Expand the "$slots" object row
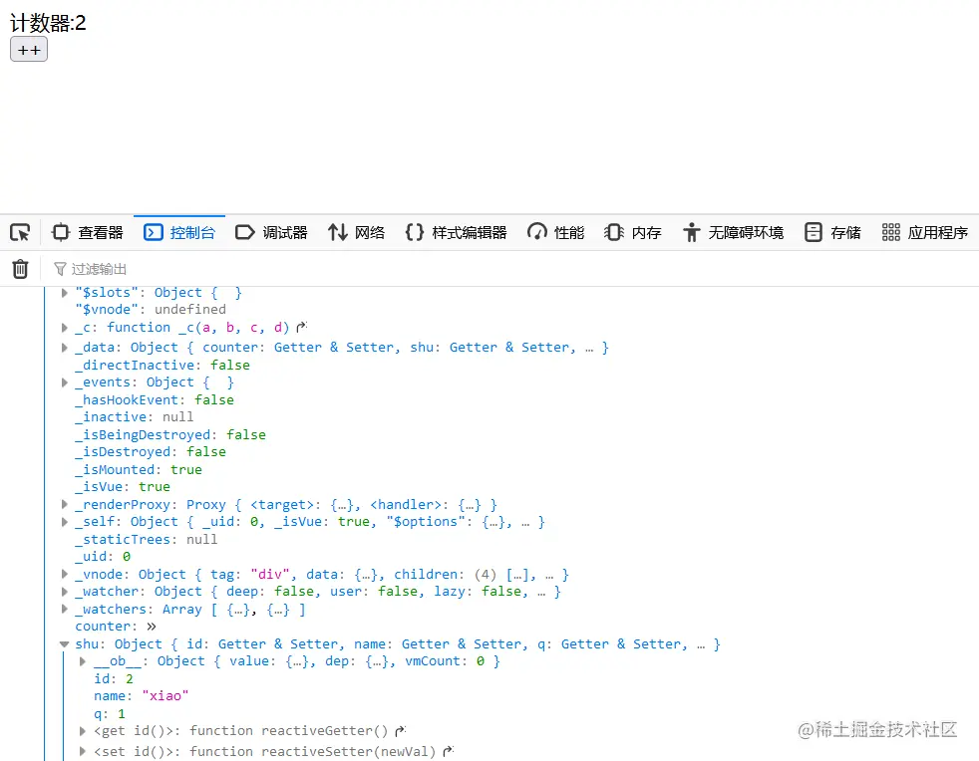Image resolution: width=979 pixels, height=761 pixels. click(65, 293)
